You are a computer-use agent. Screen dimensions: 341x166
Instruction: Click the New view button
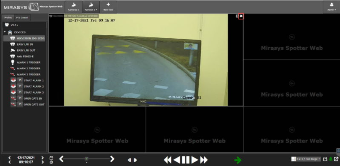pos(108,7)
